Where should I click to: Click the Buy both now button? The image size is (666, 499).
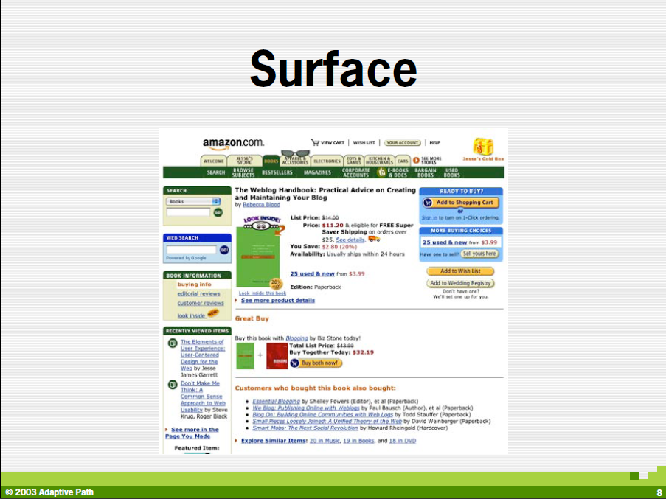pos(316,363)
